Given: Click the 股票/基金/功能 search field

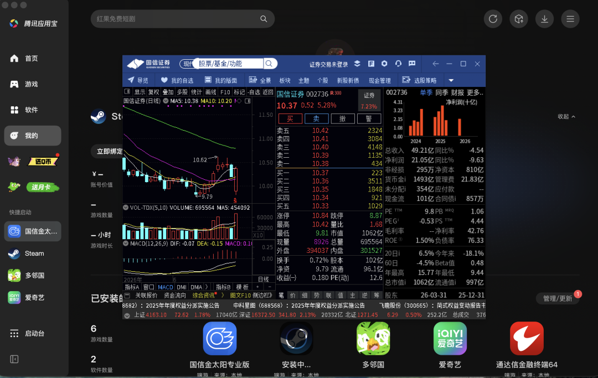Looking at the screenshot, I should (x=228, y=64).
